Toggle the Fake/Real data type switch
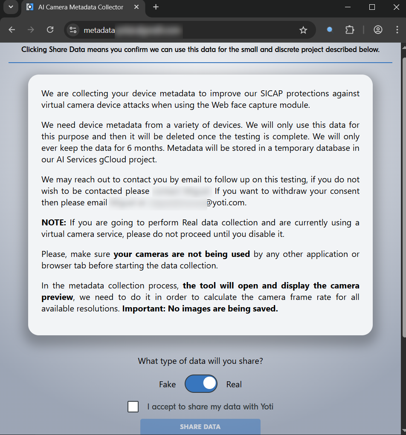406x435 pixels. (201, 384)
